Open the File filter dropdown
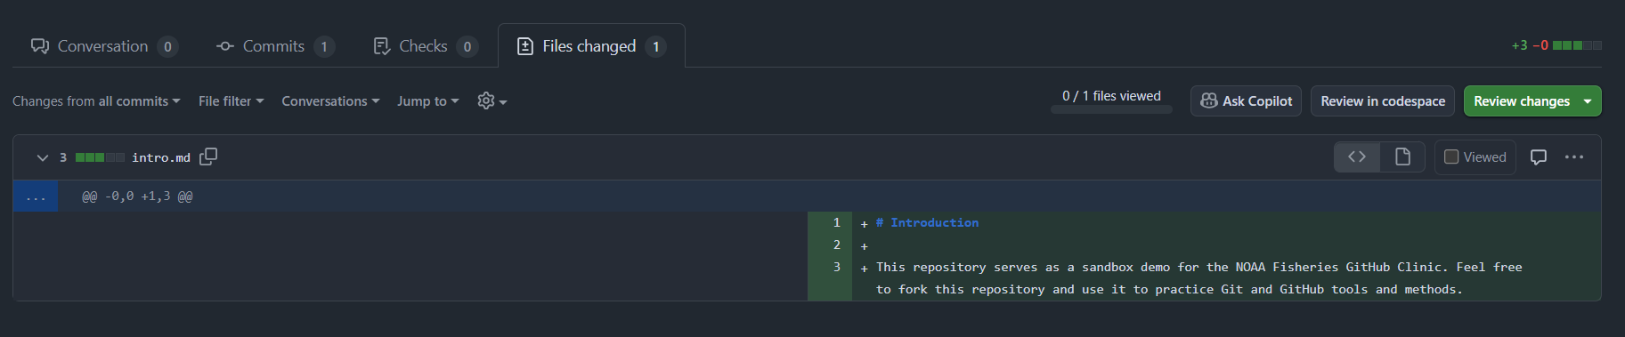 (x=232, y=101)
